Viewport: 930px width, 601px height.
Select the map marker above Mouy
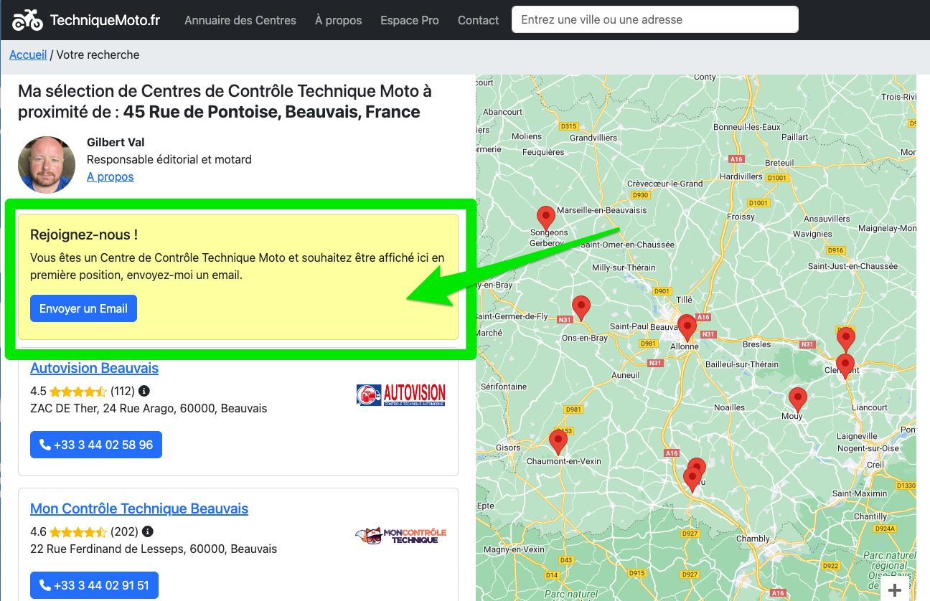(797, 399)
